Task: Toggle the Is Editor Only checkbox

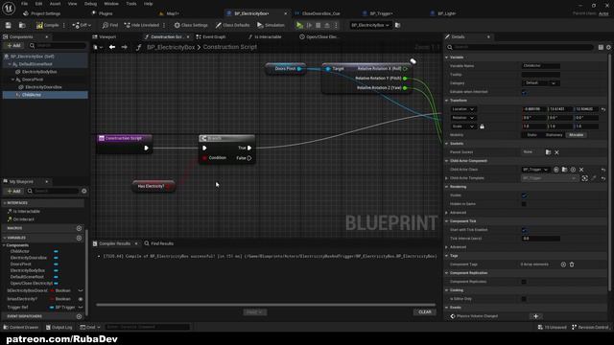Action: (524, 299)
